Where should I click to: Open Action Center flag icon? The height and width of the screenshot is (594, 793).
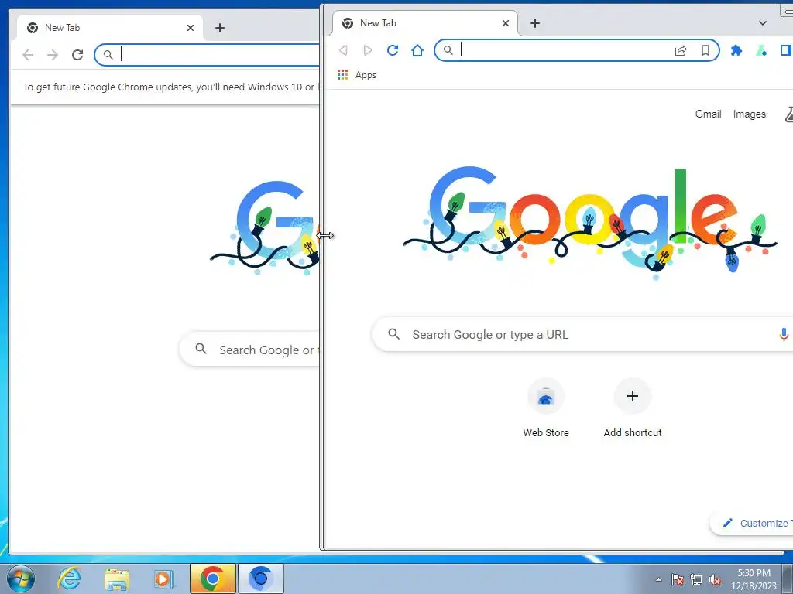pyautogui.click(x=678, y=579)
